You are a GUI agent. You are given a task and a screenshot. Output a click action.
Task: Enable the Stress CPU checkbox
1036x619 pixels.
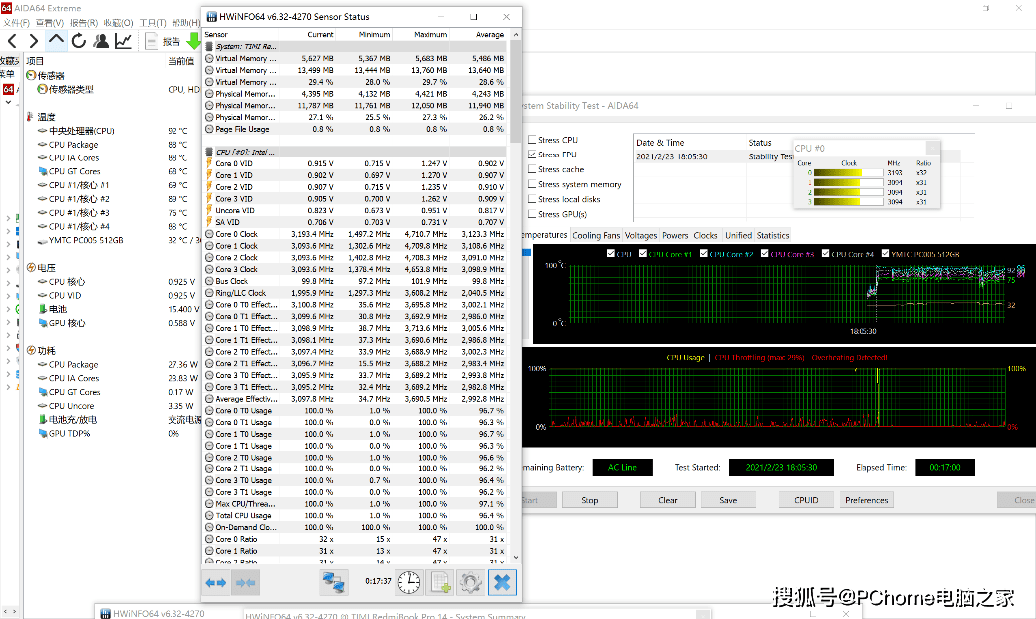(532, 140)
